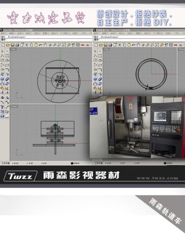Open the 檔案(F) menu in left window
Viewport: 185px width, 236px height.
(x=4, y=33)
